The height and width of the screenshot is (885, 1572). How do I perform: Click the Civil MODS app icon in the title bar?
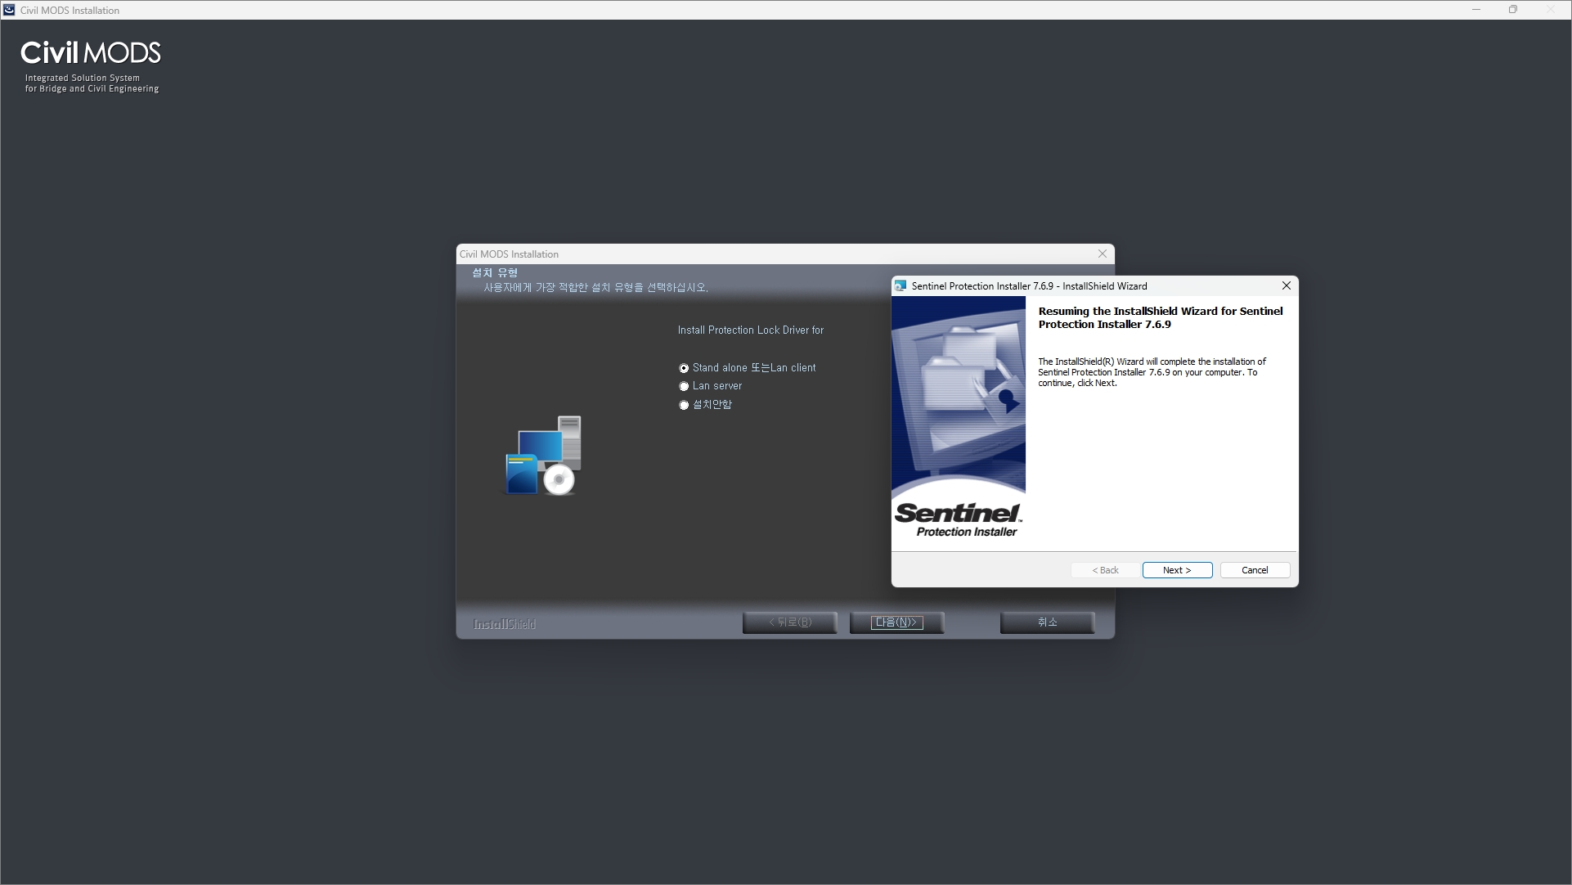click(9, 10)
